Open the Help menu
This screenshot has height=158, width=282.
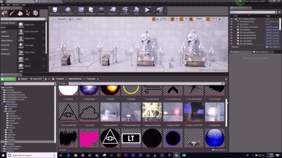(23, 5)
